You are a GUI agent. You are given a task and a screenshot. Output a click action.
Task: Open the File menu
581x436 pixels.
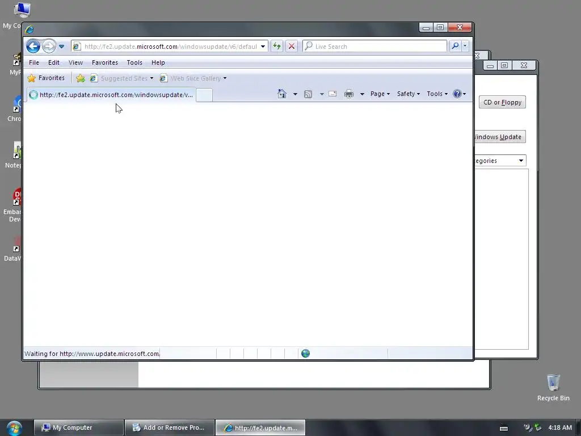33,62
